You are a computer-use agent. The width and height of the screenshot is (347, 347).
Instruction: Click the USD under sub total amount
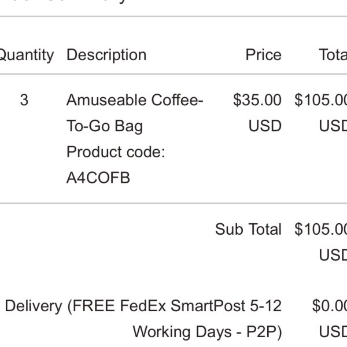(333, 255)
